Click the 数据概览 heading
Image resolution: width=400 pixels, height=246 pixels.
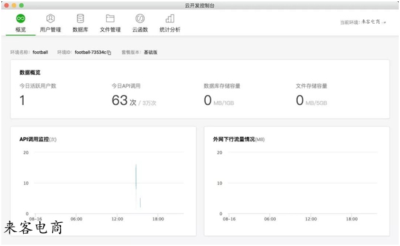(30, 73)
